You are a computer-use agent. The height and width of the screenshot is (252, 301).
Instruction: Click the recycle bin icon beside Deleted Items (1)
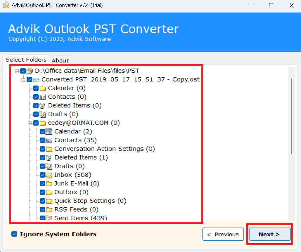coord(49,158)
